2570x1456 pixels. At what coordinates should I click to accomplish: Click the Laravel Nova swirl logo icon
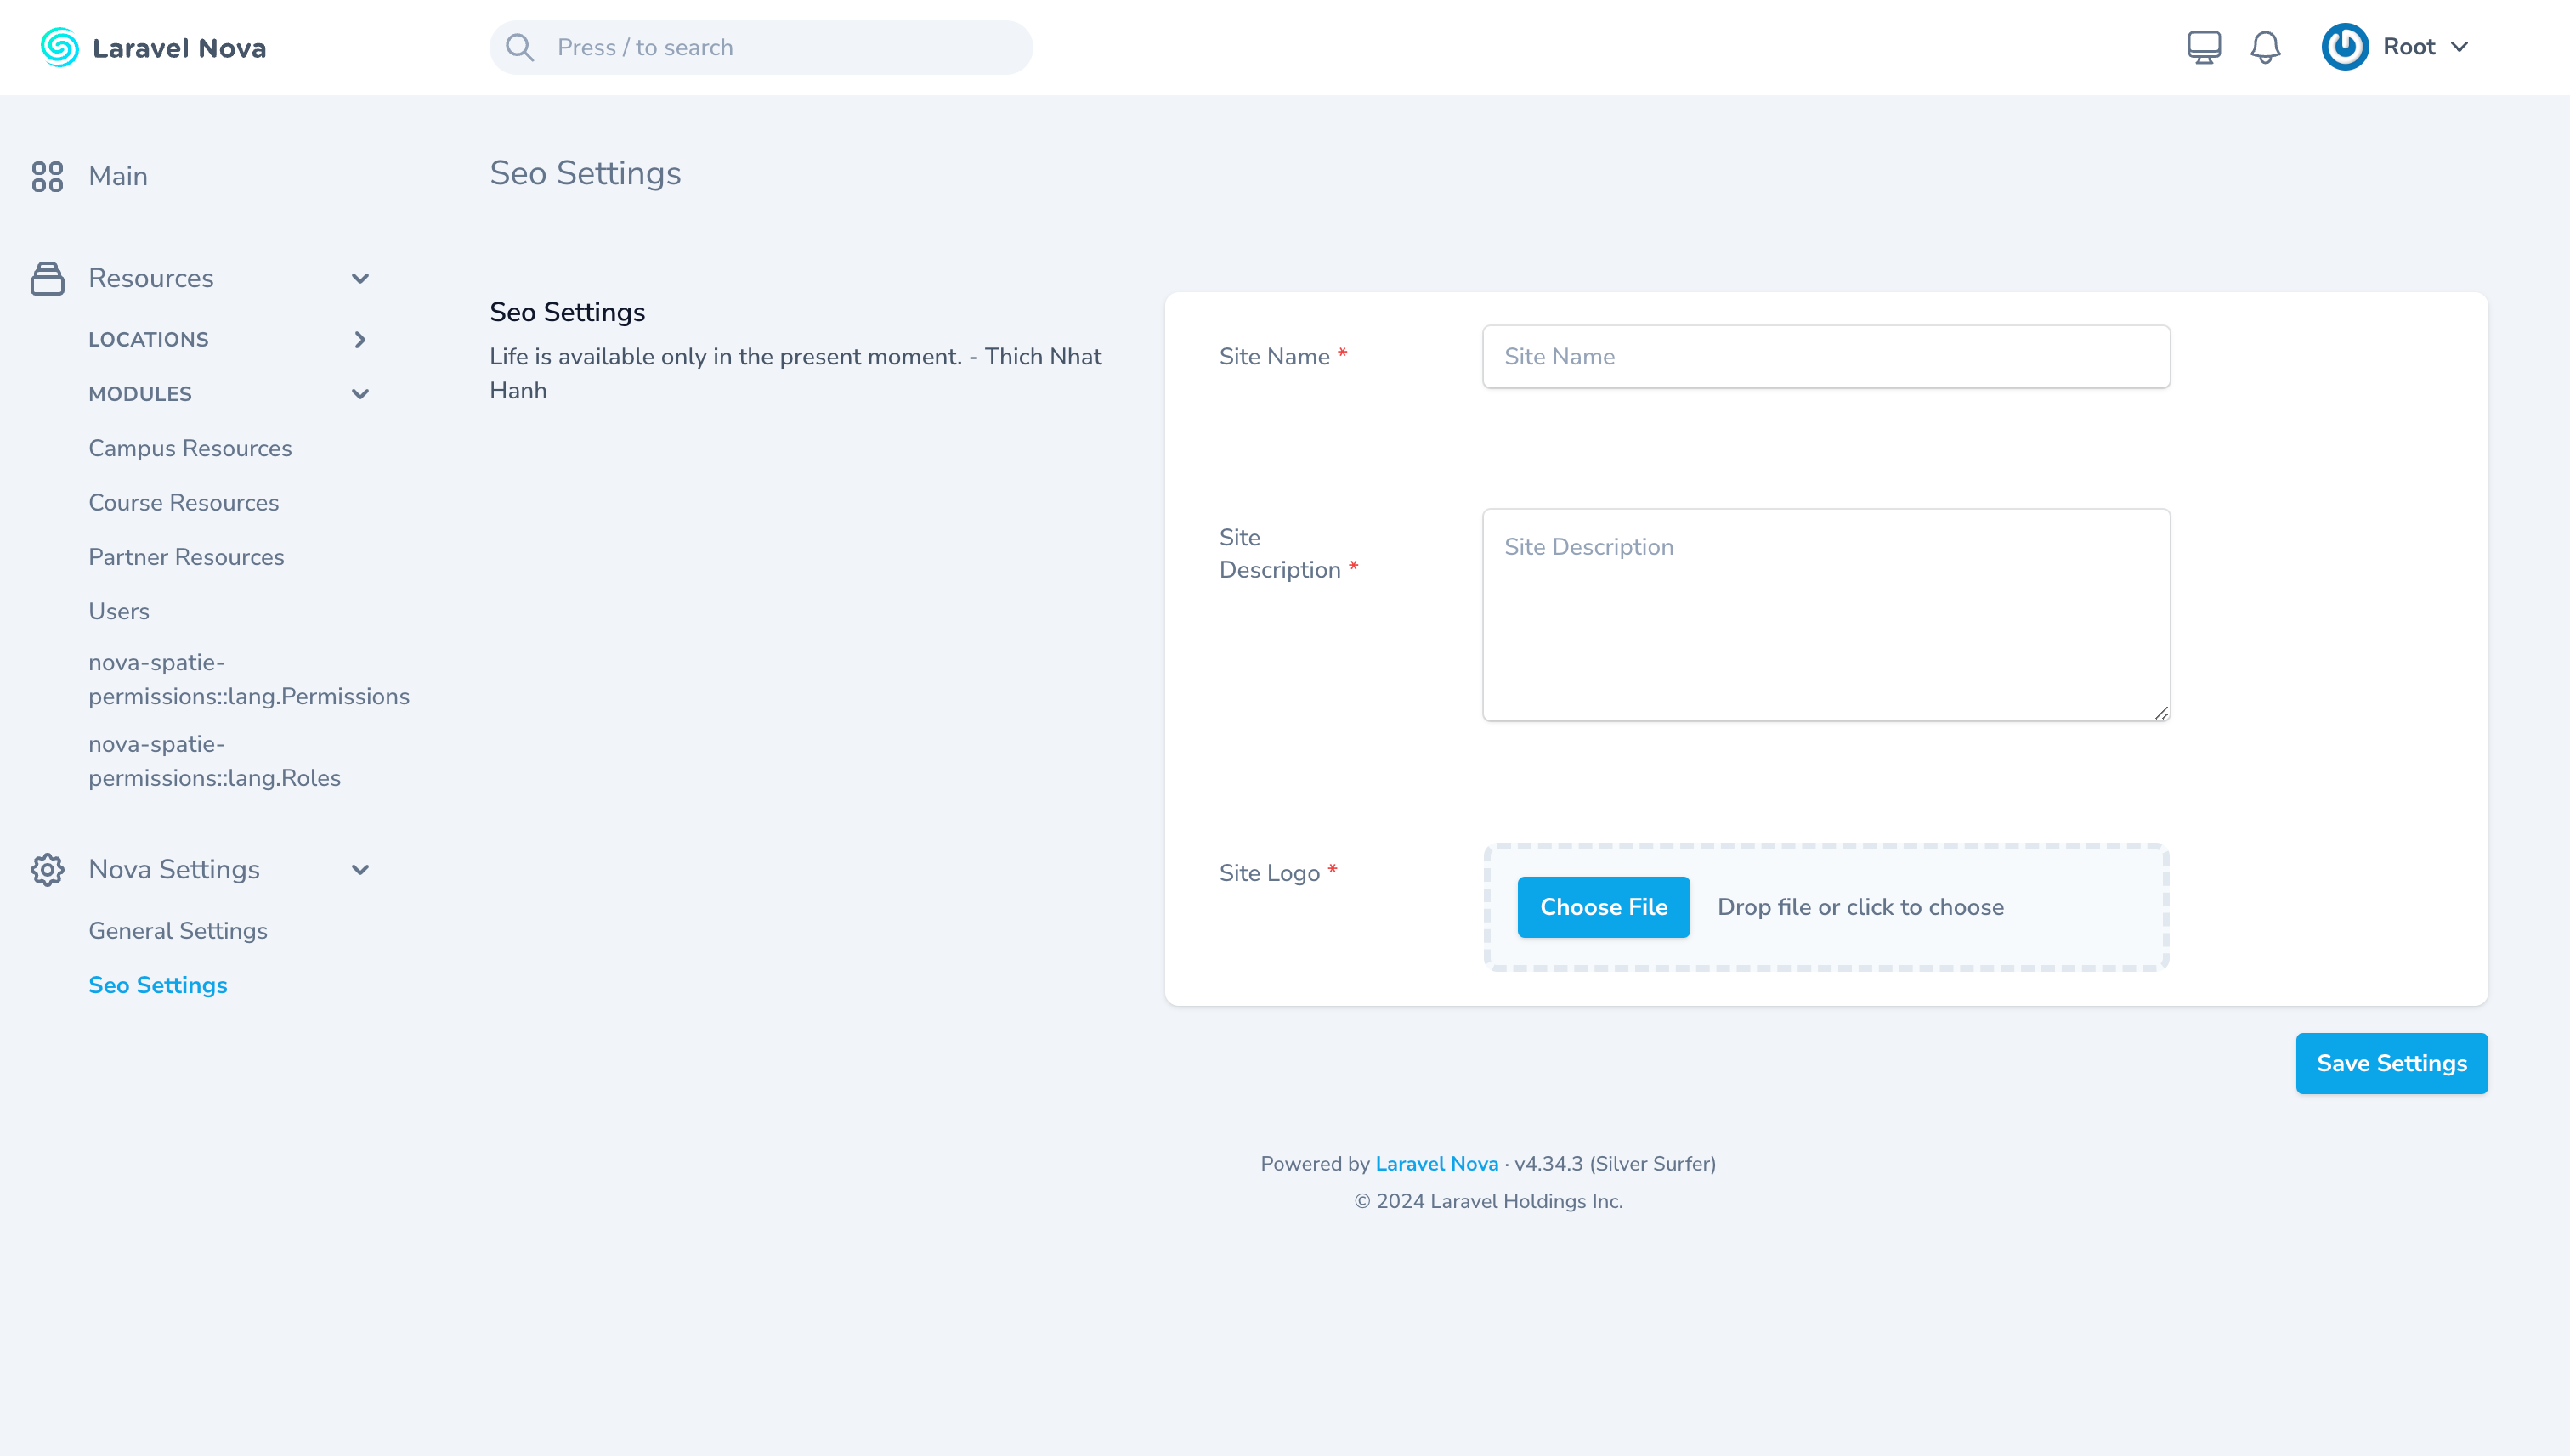59,47
